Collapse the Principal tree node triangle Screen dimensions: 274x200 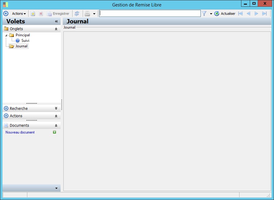click(6, 35)
